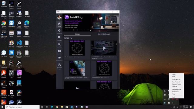Open the Arcade desktop shortcut
Image resolution: width=194 pixels, height=109 pixels.
12,34
